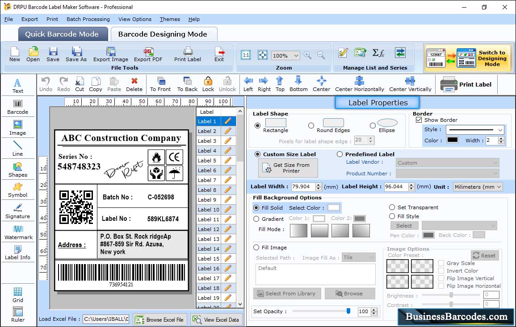Viewport: 516px width, 327px height.
Task: Click the large Print Label button
Action: tap(466, 84)
